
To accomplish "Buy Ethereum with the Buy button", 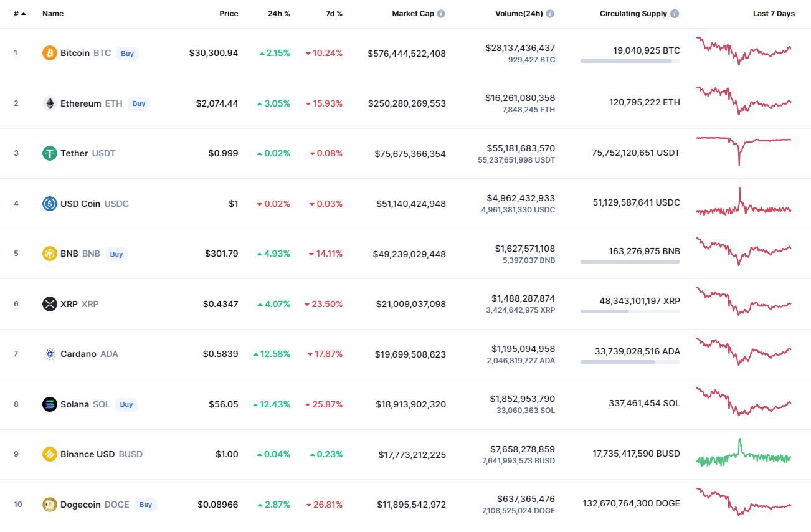I will click(x=138, y=103).
